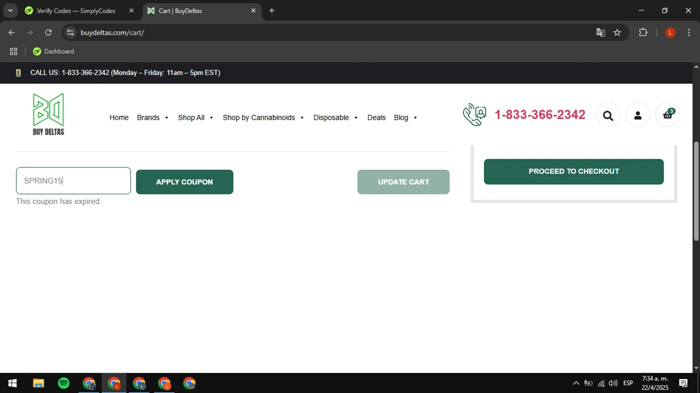The width and height of the screenshot is (700, 393).
Task: Click the address bar URL buydeltas.com/cart/
Action: pos(112,33)
